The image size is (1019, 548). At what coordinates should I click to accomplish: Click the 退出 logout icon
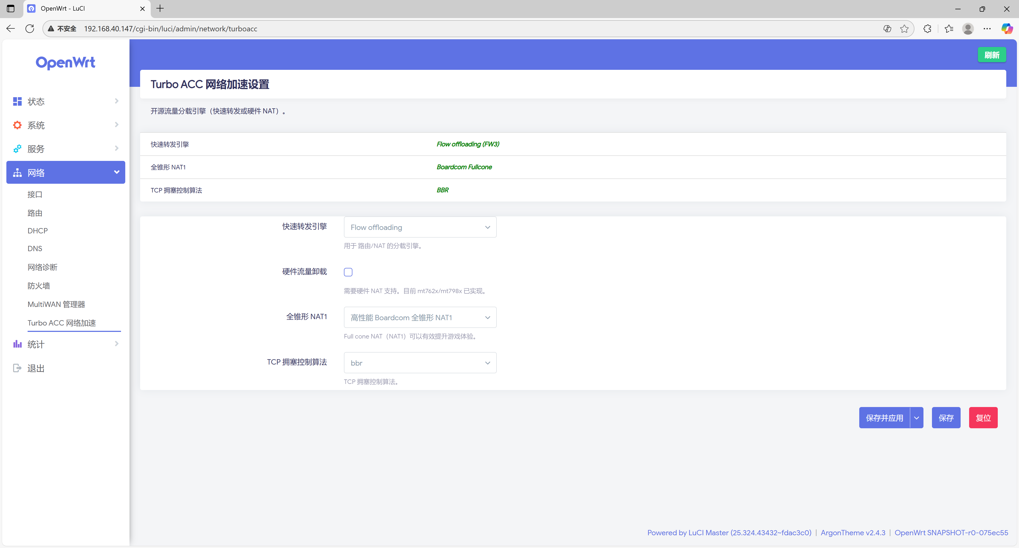click(x=17, y=368)
